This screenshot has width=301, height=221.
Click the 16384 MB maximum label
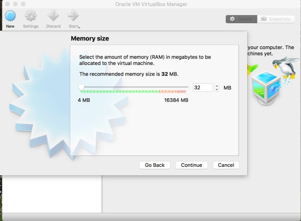click(176, 100)
